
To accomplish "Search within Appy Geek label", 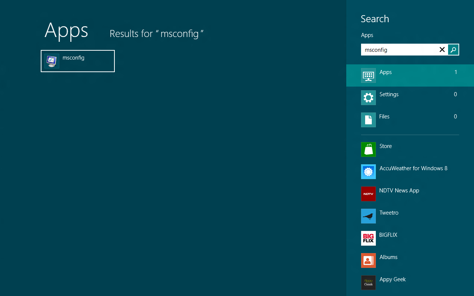I will pyautogui.click(x=393, y=279).
